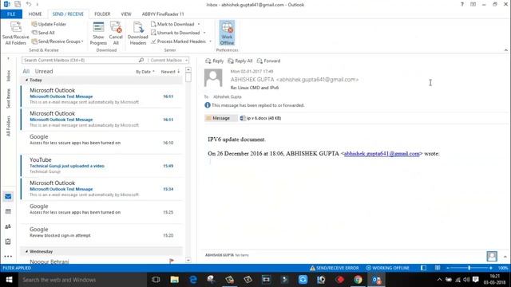The height and width of the screenshot is (287, 511).
Task: Expand Mark to Download dropdown arrow
Action: (199, 24)
